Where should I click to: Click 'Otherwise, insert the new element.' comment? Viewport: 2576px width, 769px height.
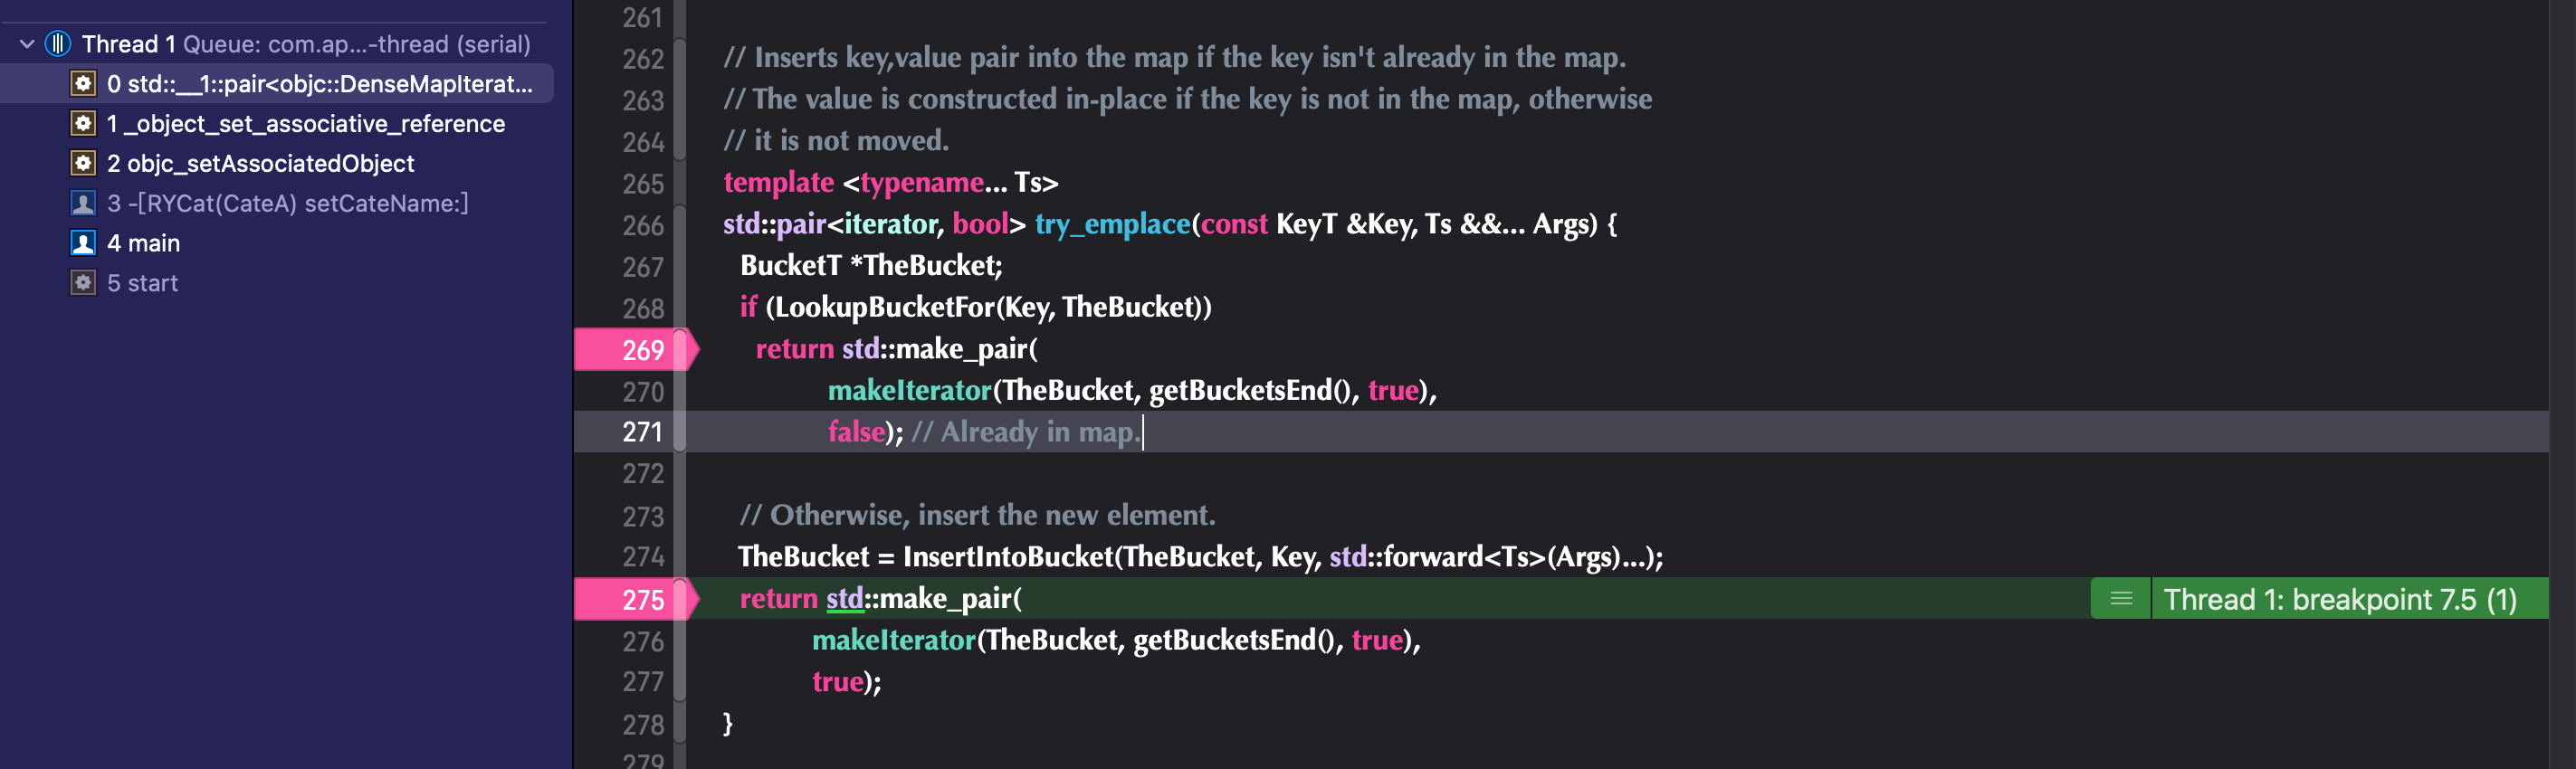(977, 516)
